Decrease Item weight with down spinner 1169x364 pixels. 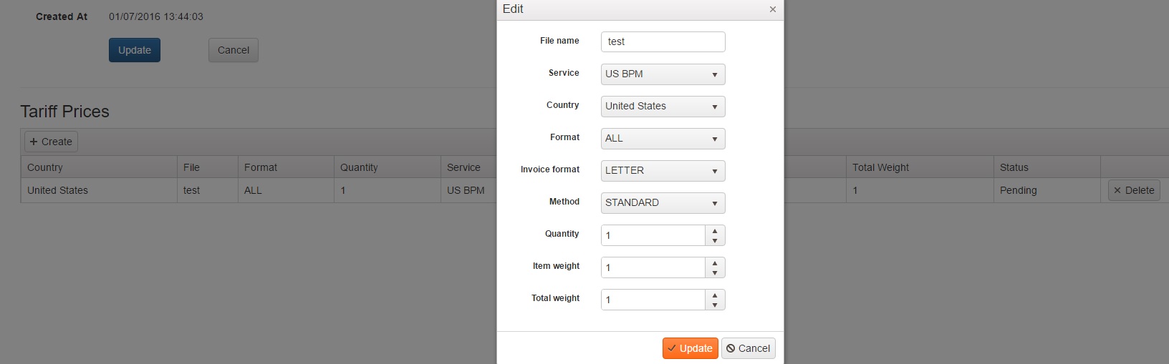pos(715,272)
